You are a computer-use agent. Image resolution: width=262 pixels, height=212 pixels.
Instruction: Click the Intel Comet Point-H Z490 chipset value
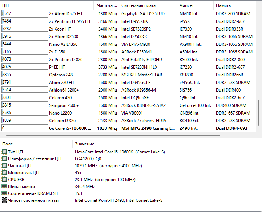pyautogui.click(x=118, y=200)
